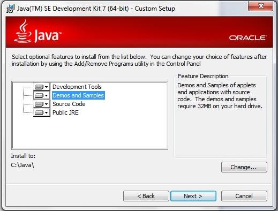Click the Feature Description text about demos
This screenshot has width=278, height=211.
tap(220, 96)
